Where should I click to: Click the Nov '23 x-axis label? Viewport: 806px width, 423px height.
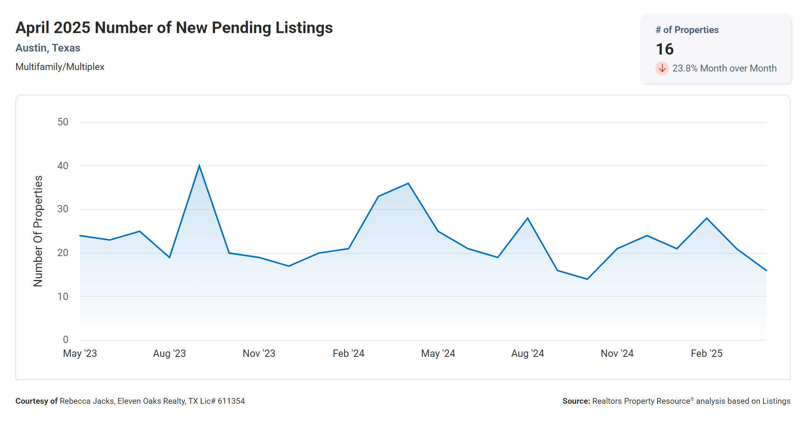pyautogui.click(x=259, y=353)
